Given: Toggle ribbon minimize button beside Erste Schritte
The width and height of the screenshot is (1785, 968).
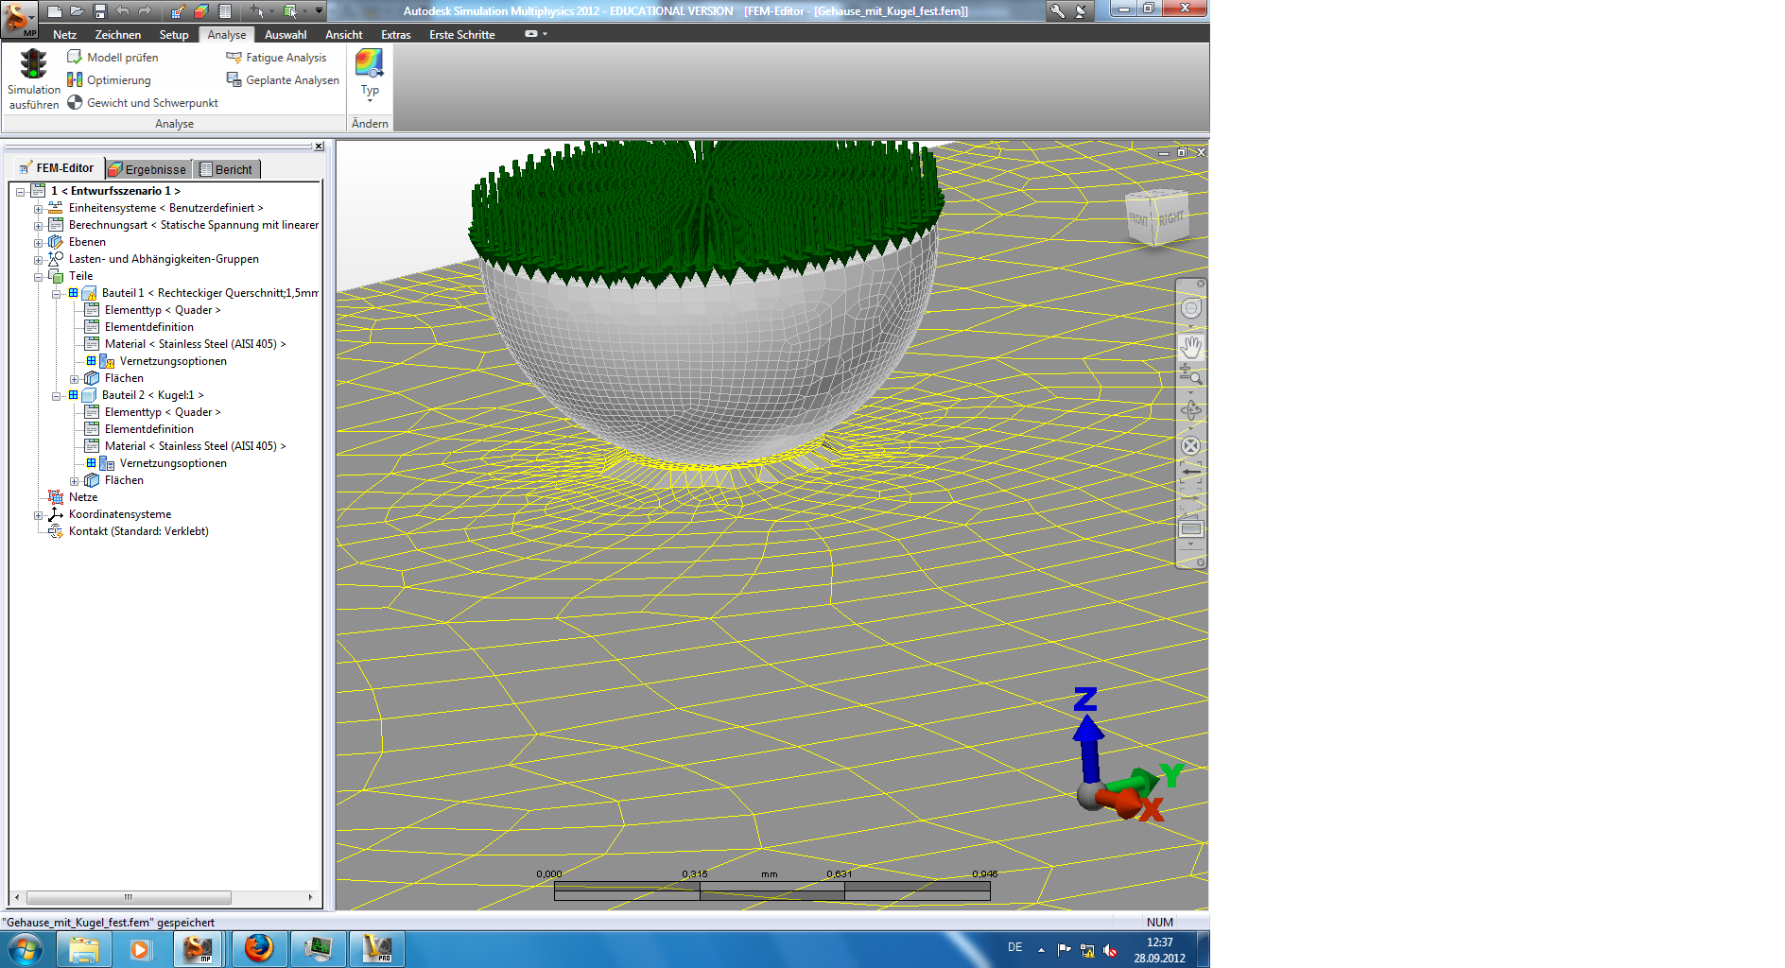Looking at the screenshot, I should (x=532, y=34).
